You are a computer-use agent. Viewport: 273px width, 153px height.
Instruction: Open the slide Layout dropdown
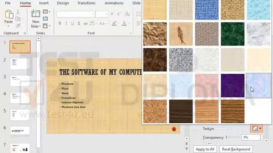pos(46,12)
